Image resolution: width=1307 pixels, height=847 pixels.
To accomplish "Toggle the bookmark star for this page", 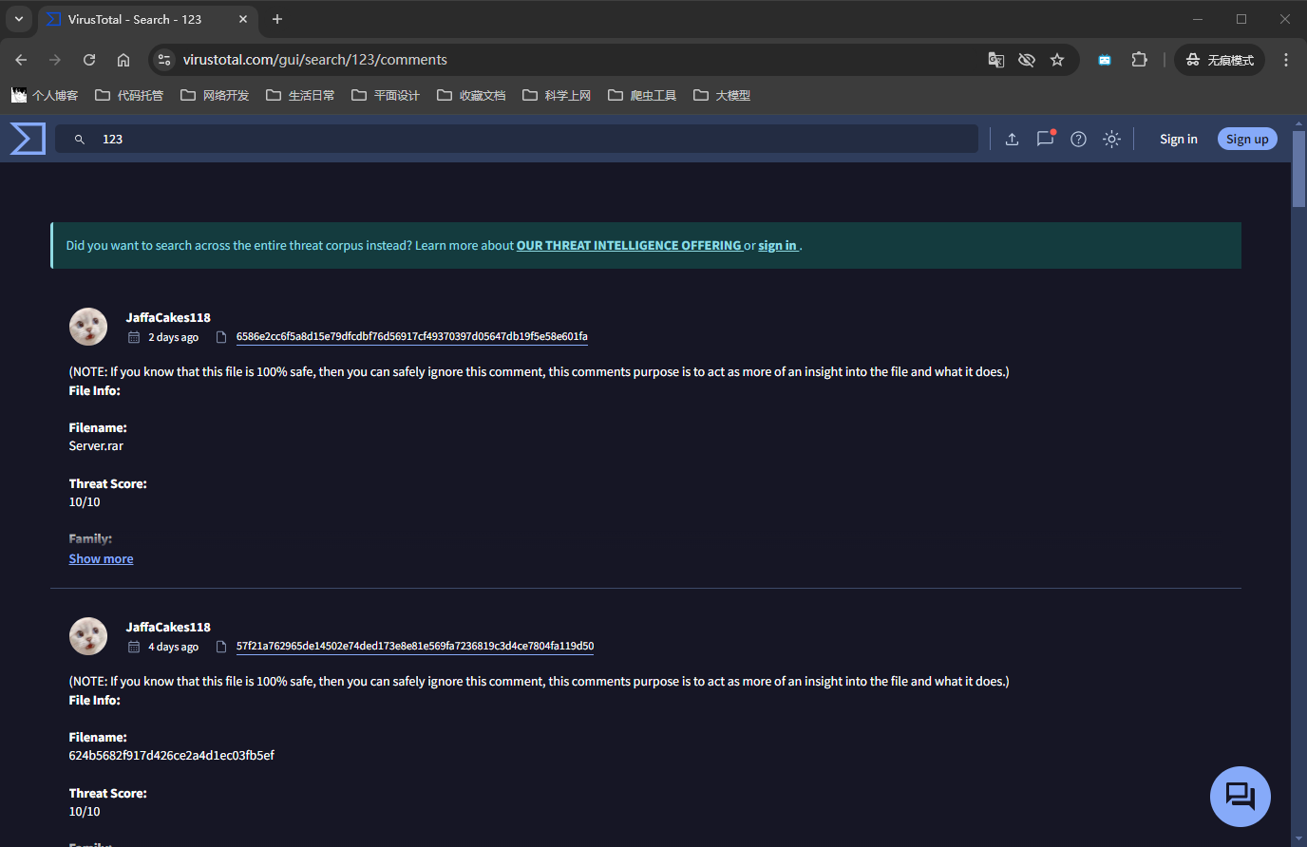I will [1058, 59].
